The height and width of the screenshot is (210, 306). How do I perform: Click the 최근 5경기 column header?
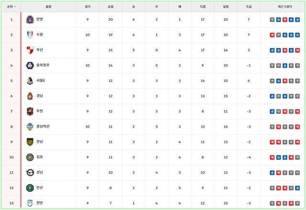point(284,7)
